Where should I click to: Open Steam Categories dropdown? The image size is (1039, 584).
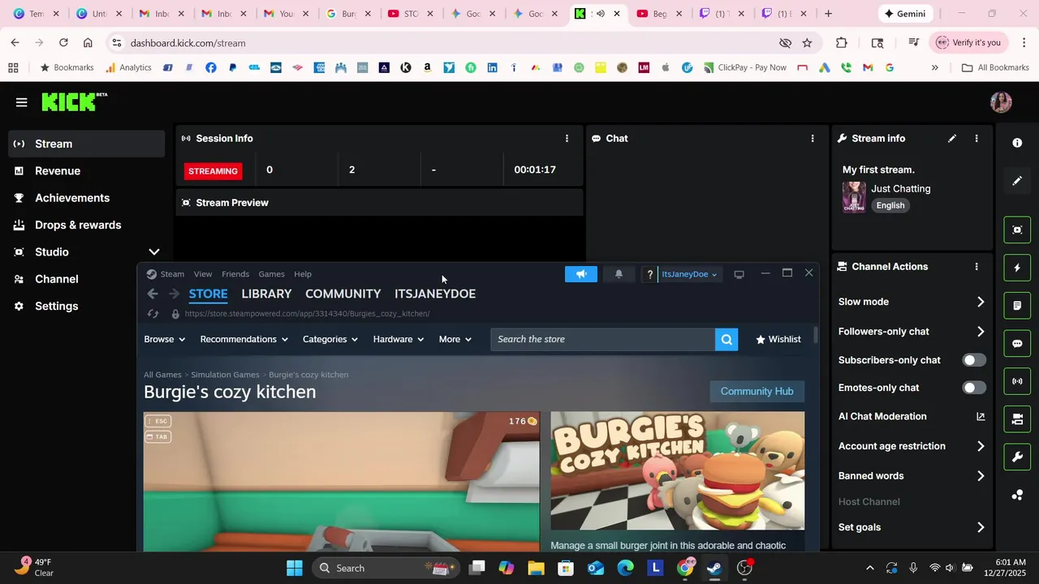[x=330, y=339]
